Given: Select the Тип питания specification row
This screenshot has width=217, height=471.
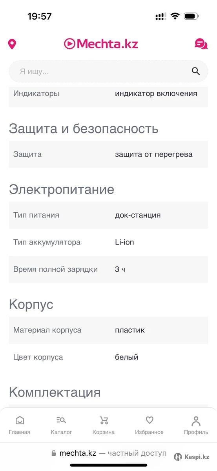Looking at the screenshot, I should pyautogui.click(x=108, y=215).
